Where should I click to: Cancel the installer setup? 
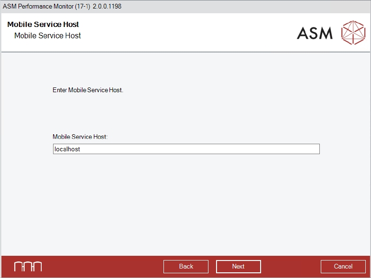[343, 267]
